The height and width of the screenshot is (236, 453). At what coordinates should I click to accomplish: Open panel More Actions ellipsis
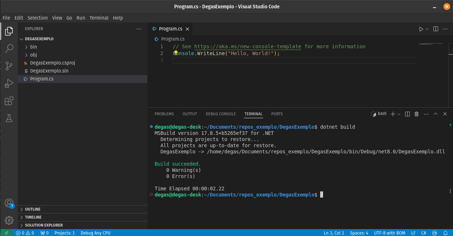426,114
